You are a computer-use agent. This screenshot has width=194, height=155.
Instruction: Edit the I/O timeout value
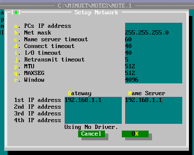point(154,53)
